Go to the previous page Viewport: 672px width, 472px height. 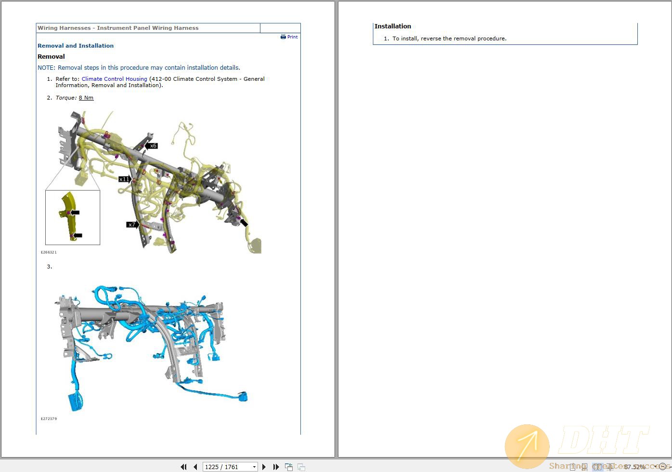coord(195,467)
